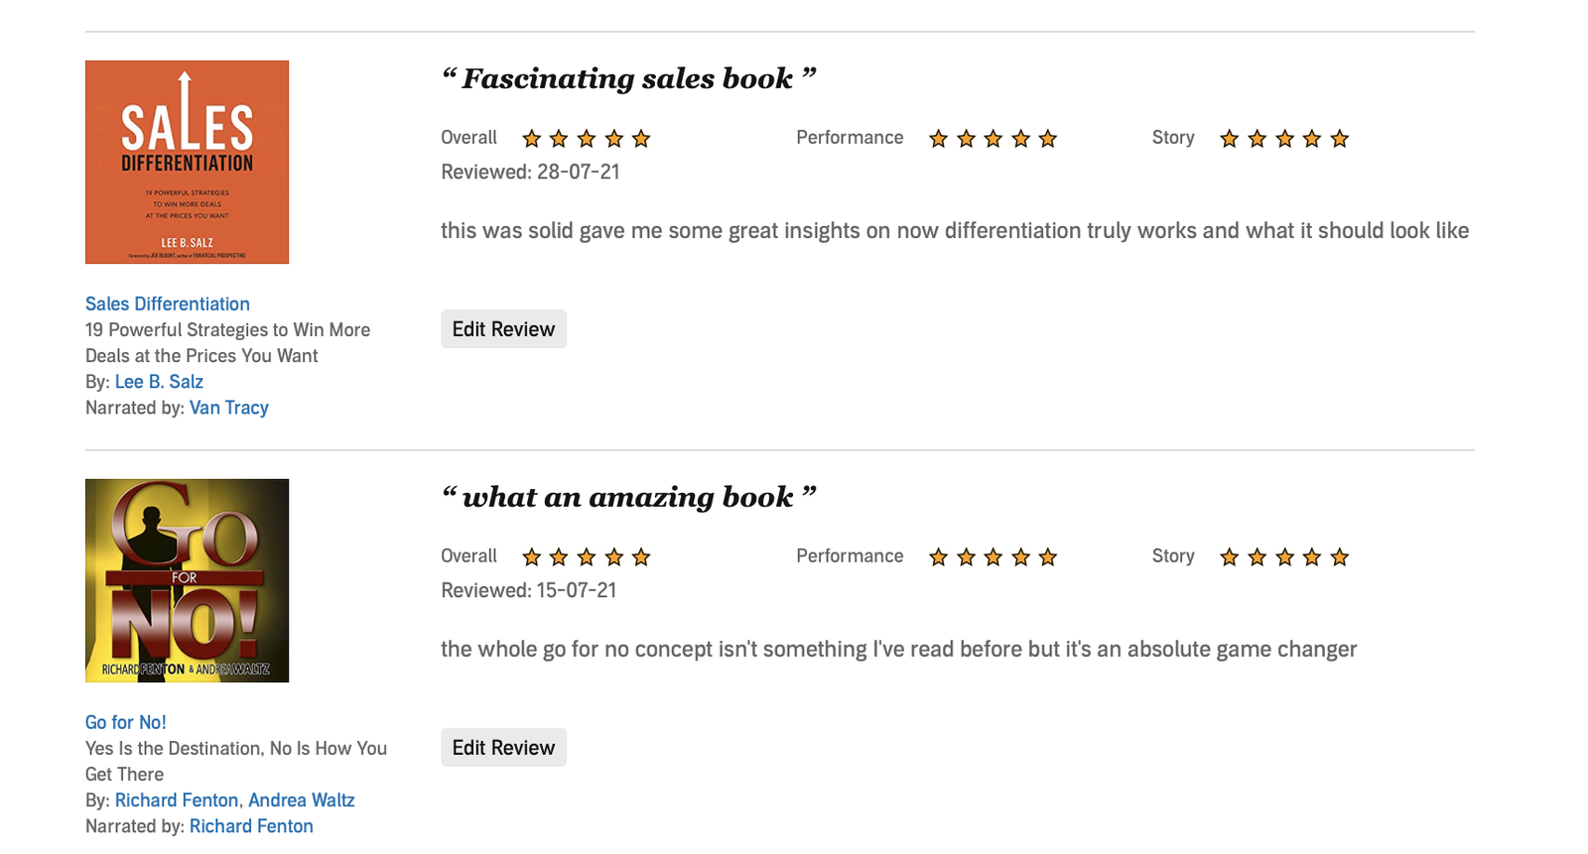Click first Story star for Go for No!
The height and width of the screenshot is (854, 1588).
(x=1230, y=557)
